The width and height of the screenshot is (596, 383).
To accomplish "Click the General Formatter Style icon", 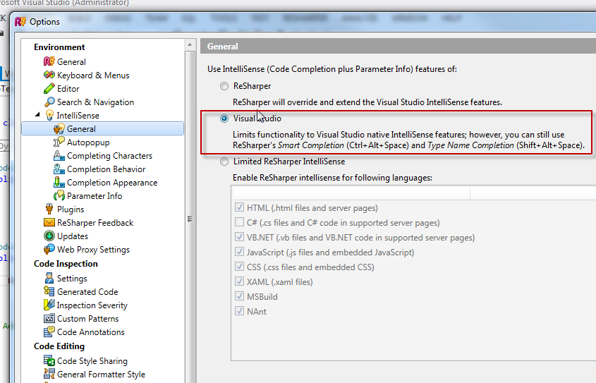I will coord(49,374).
